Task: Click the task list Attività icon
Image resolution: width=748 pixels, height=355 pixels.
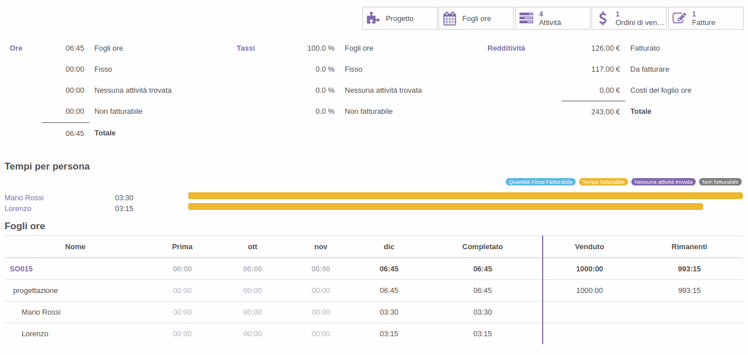Action: 526,18
